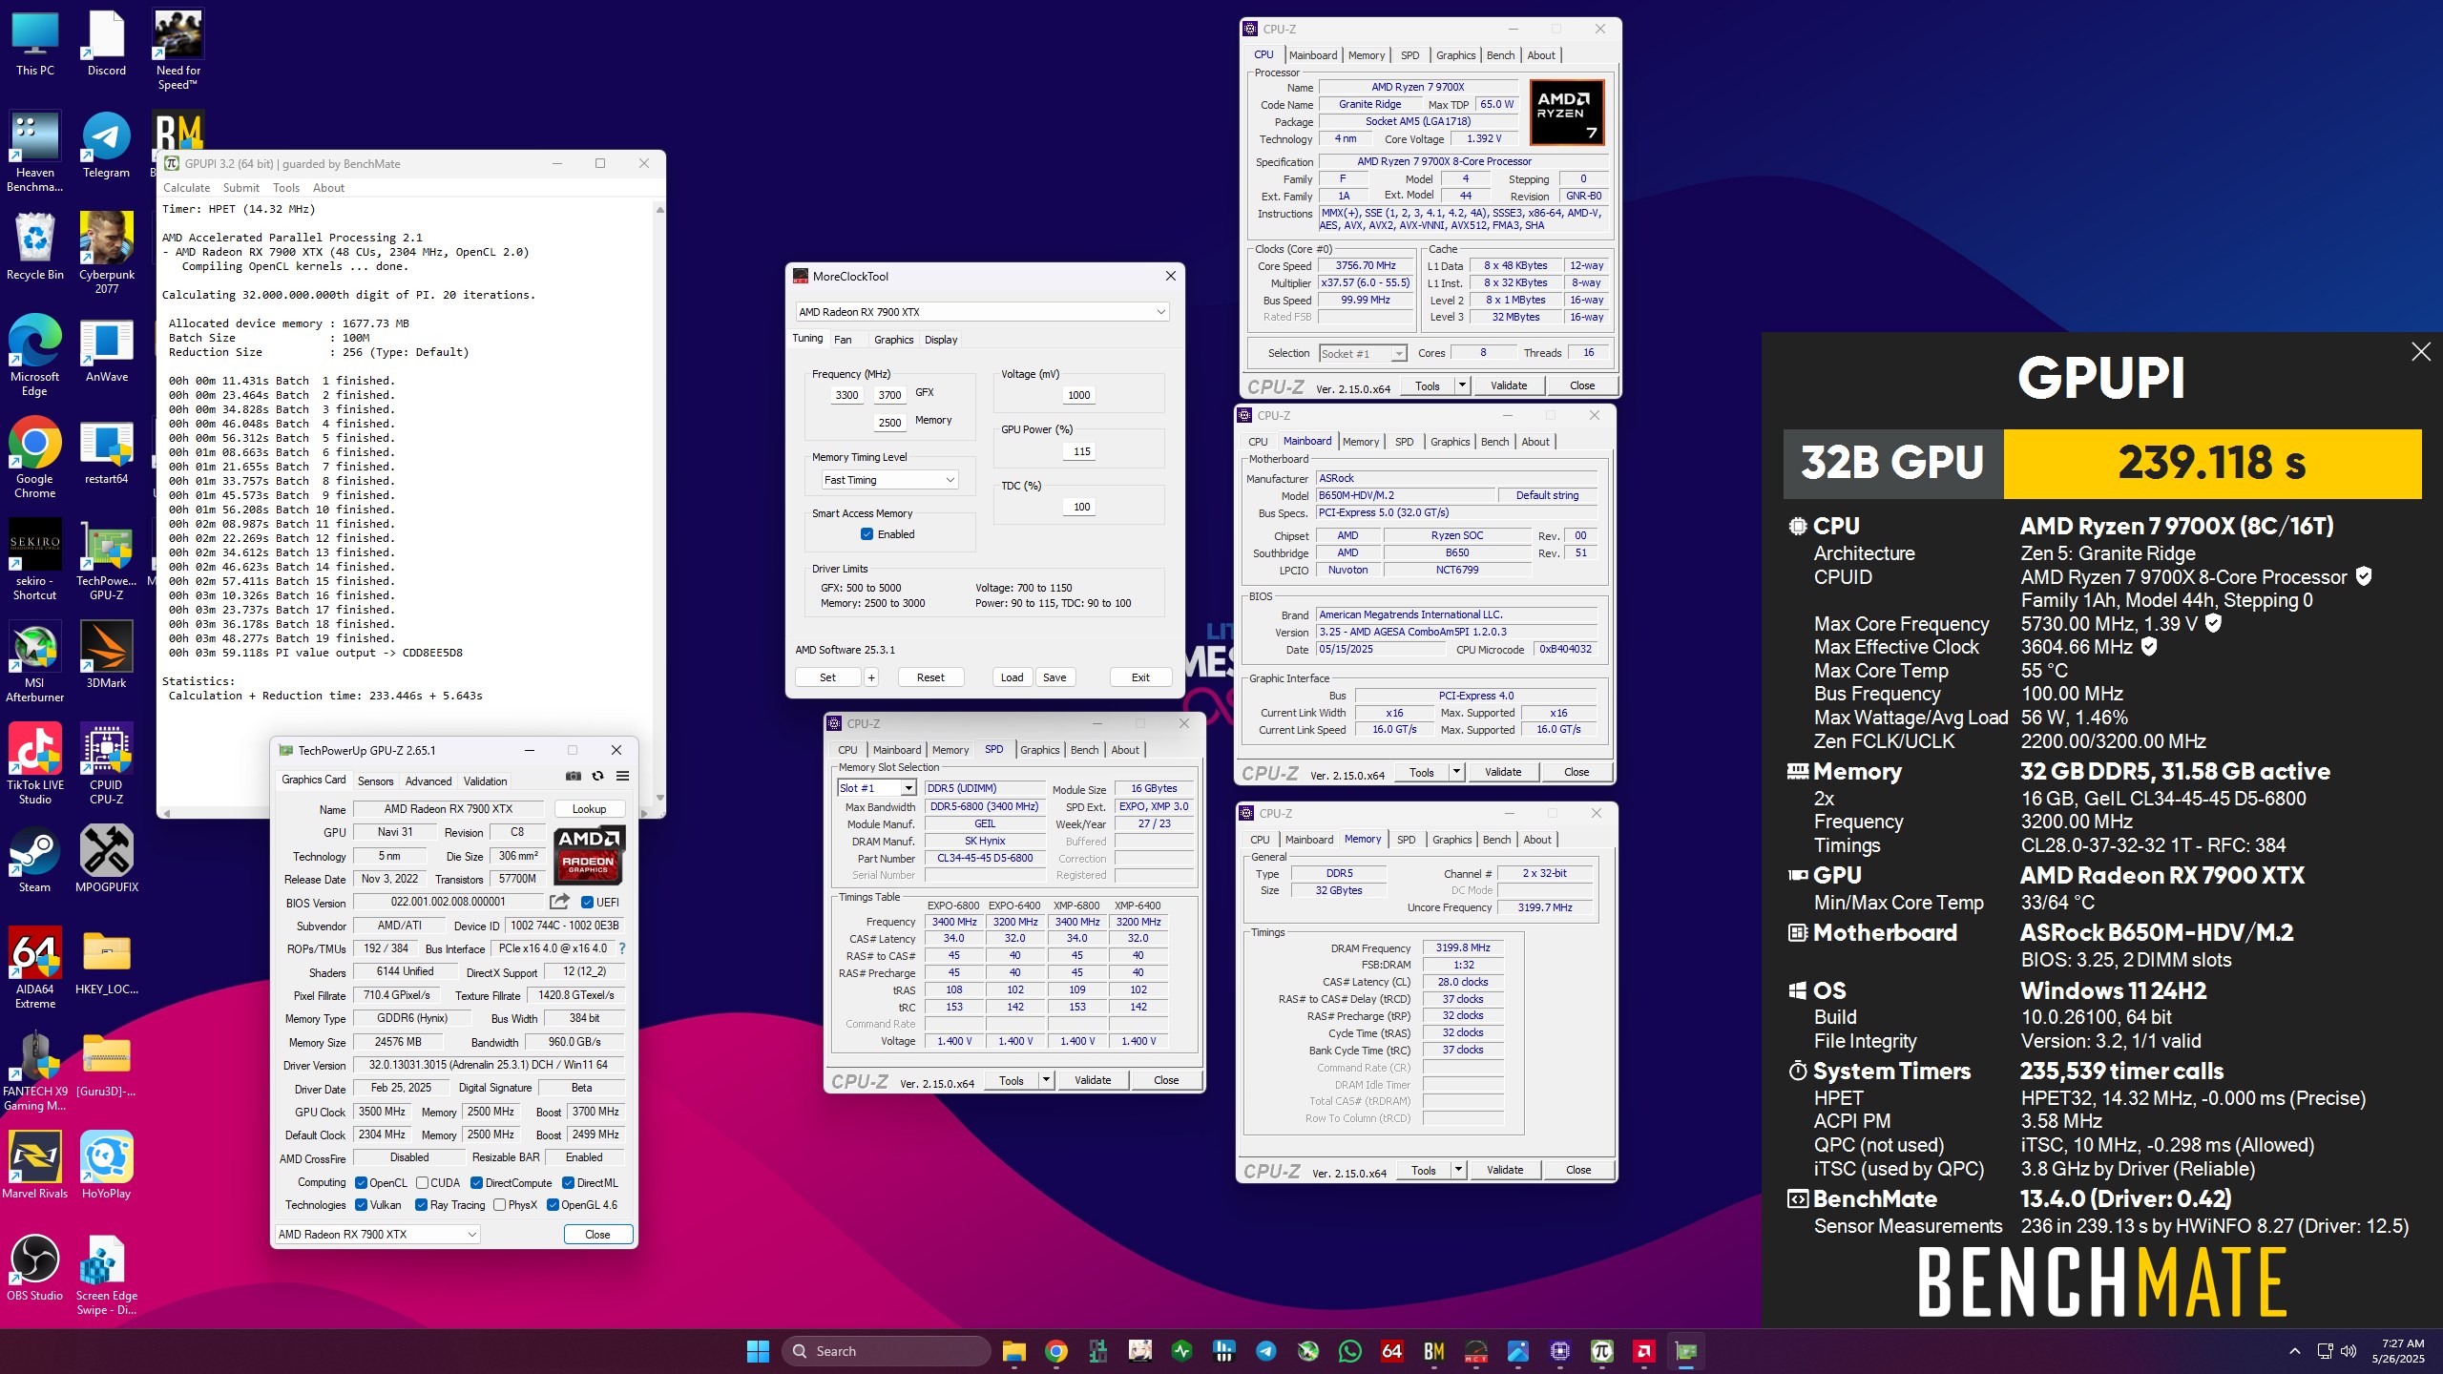Select Graphics tab in CPU-Z Memory window
The width and height of the screenshot is (2443, 1374).
[x=1451, y=840]
